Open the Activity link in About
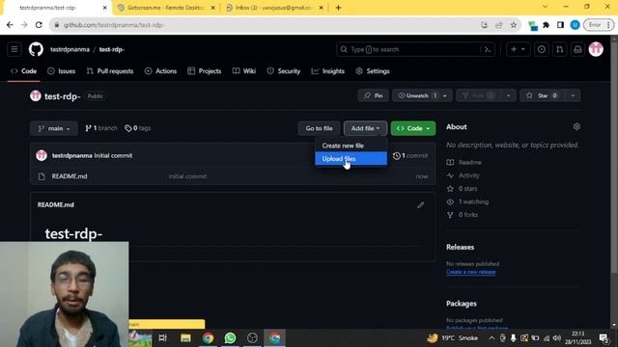This screenshot has width=618, height=347. pos(469,175)
